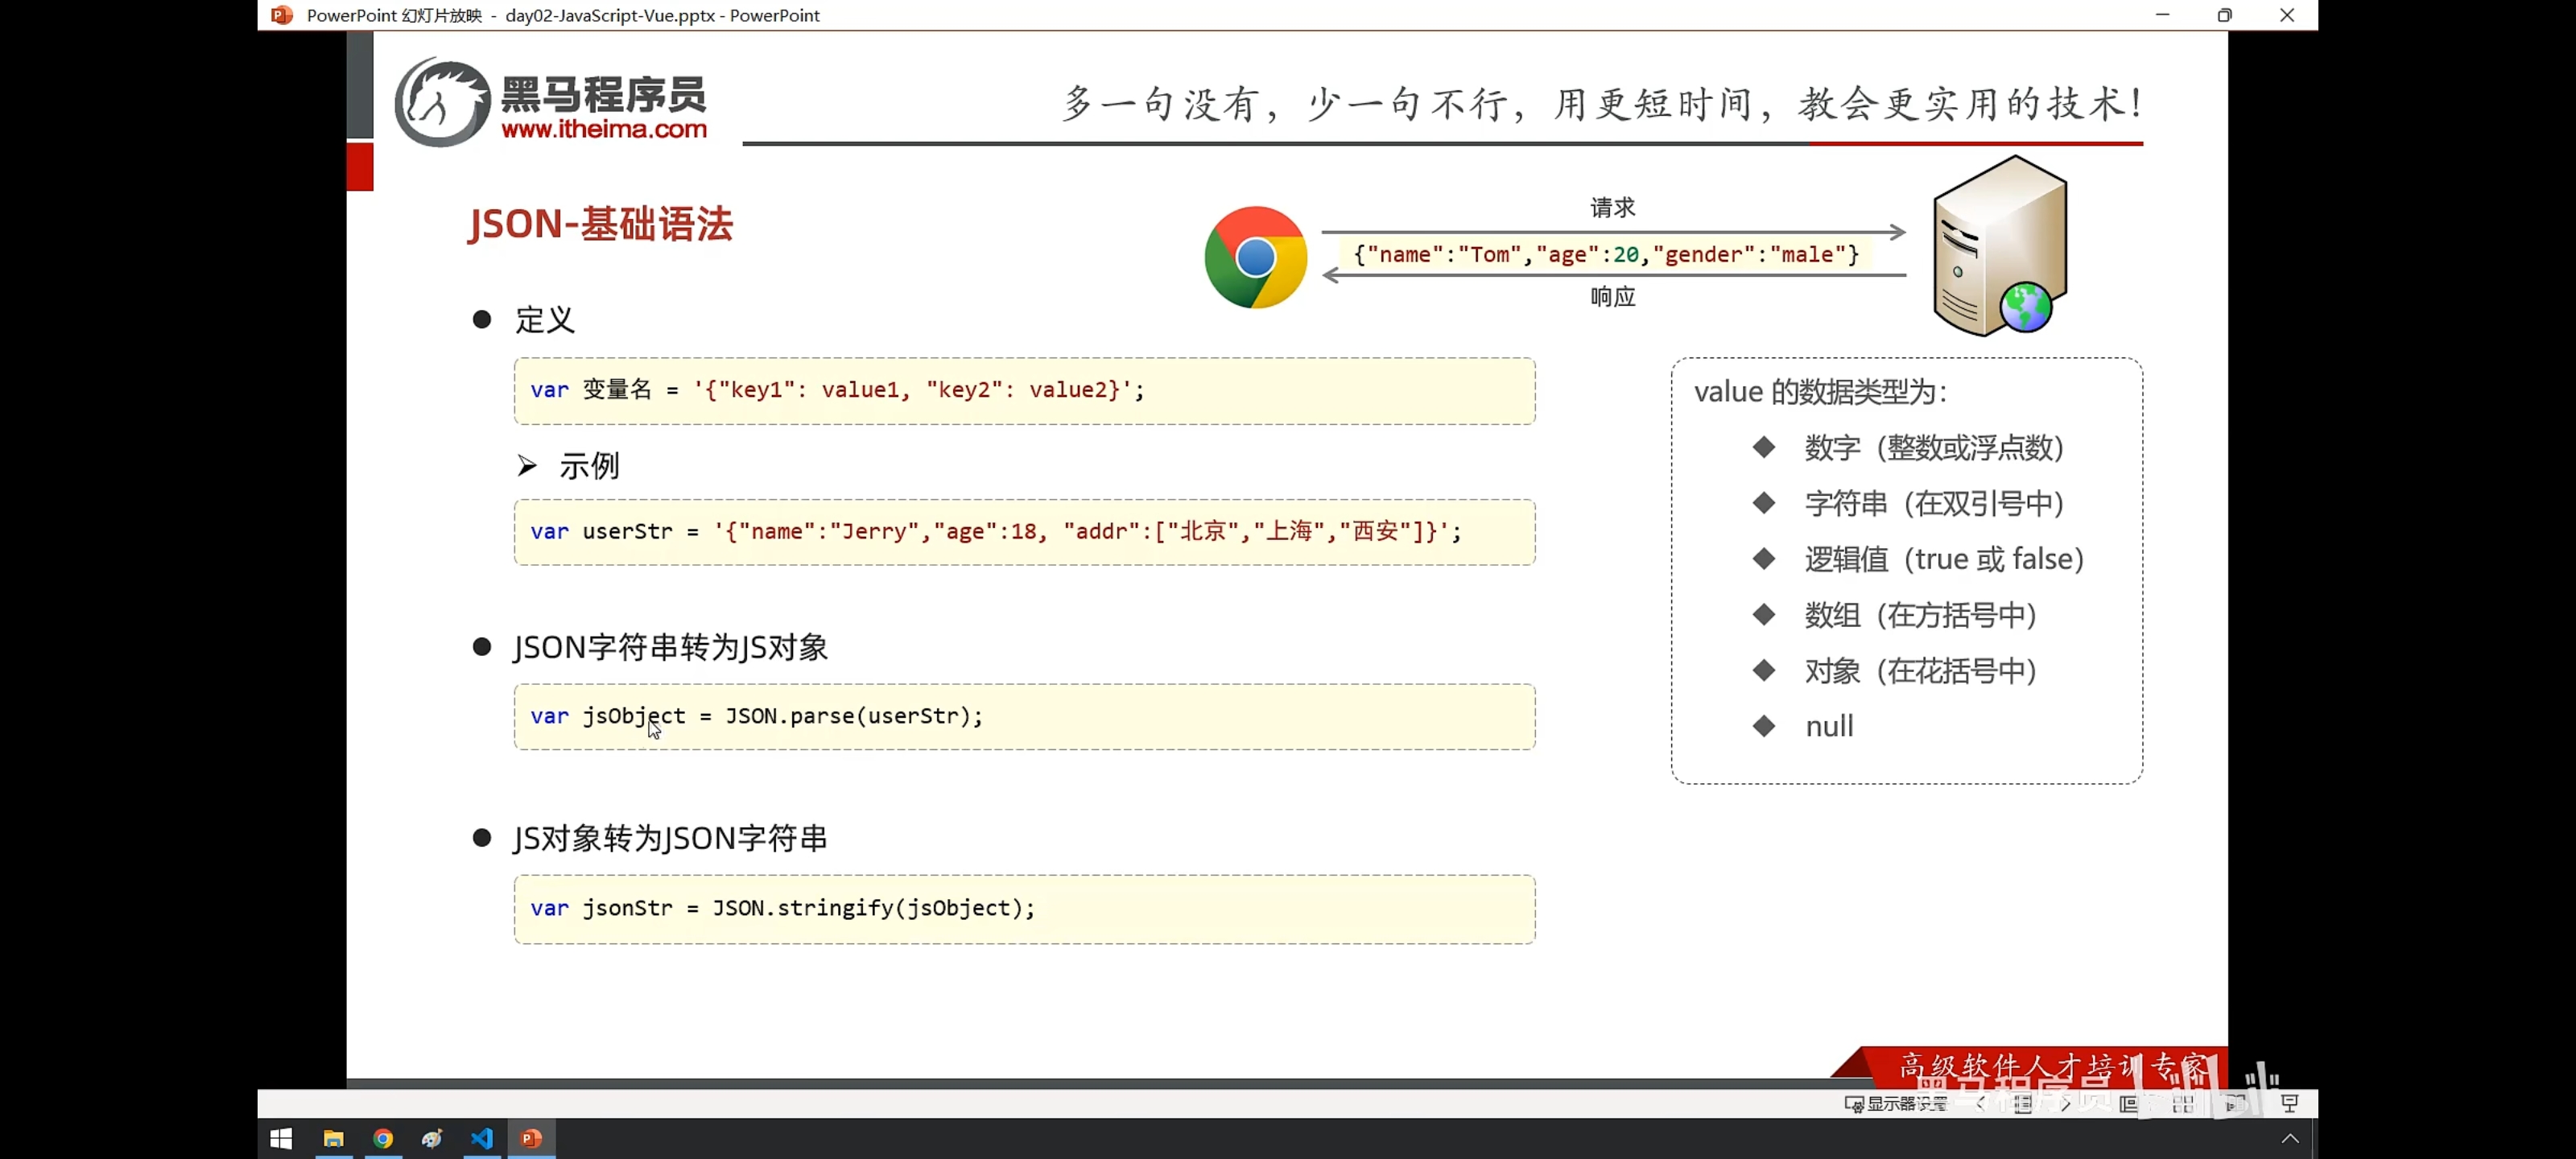The image size is (2576, 1159).
Task: Open File Explorer from the taskbar
Action: point(333,1139)
